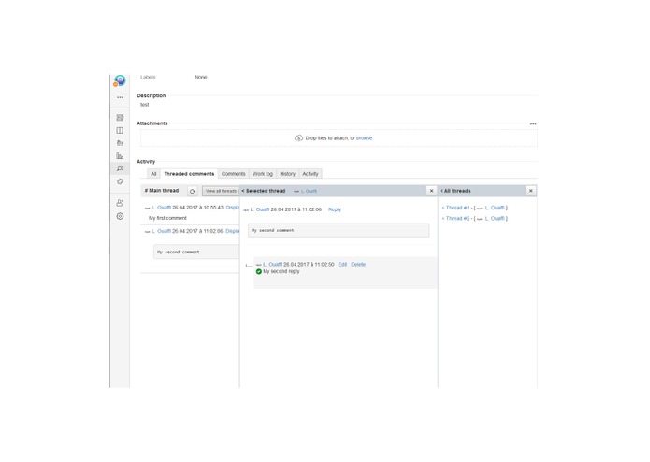Image resolution: width=650 pixels, height=462 pixels.
Task: Refresh the Main thread
Action: point(192,191)
